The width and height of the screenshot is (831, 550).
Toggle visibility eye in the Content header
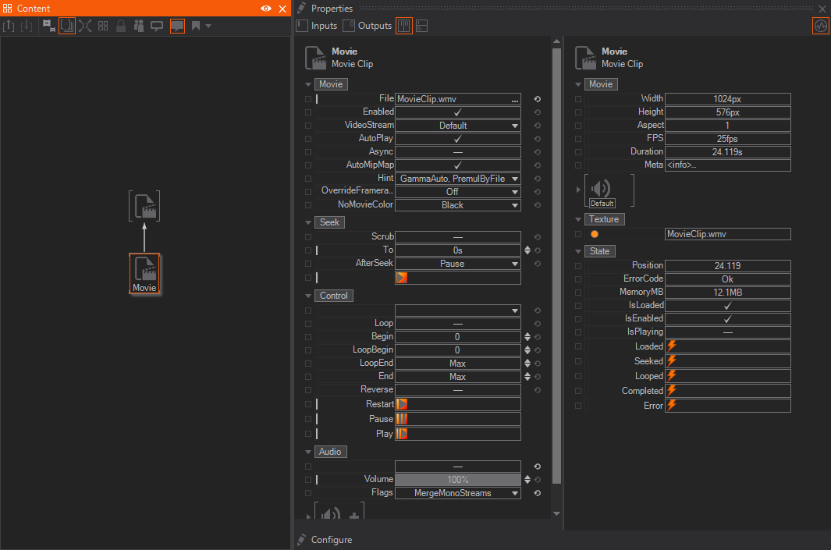pos(267,9)
